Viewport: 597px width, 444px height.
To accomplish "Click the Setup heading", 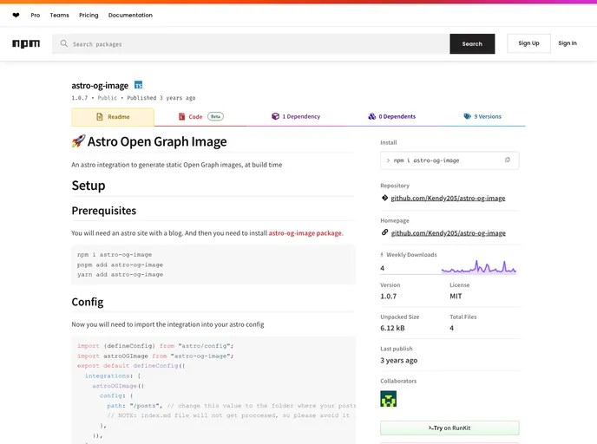I will [x=89, y=186].
